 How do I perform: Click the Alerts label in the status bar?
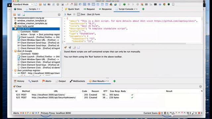coord(16,113)
